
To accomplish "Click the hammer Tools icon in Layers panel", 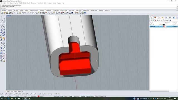I will point(168,20).
